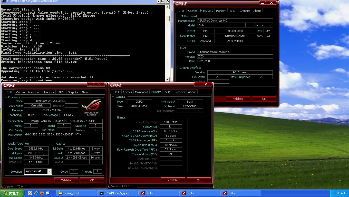Click OK in the CPU tab window
This screenshot has height=197, width=349.
92,180
